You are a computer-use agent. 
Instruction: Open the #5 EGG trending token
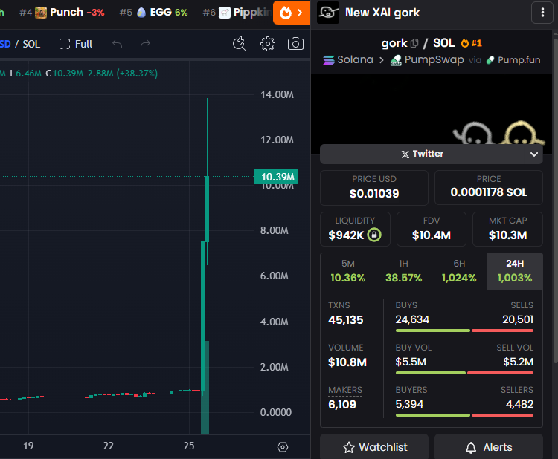pyautogui.click(x=153, y=13)
